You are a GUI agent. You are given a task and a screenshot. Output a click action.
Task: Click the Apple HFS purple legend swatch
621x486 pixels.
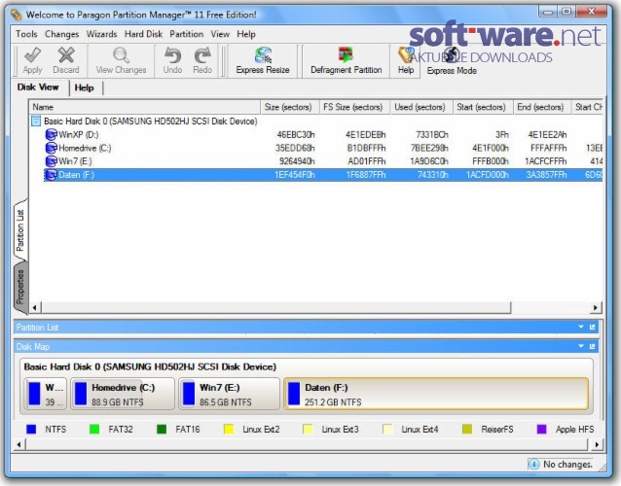click(x=541, y=430)
